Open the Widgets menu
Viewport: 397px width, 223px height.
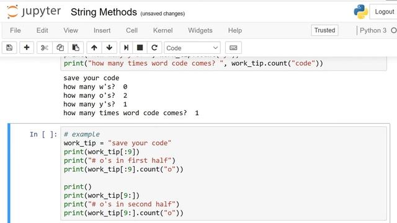pyautogui.click(x=200, y=30)
